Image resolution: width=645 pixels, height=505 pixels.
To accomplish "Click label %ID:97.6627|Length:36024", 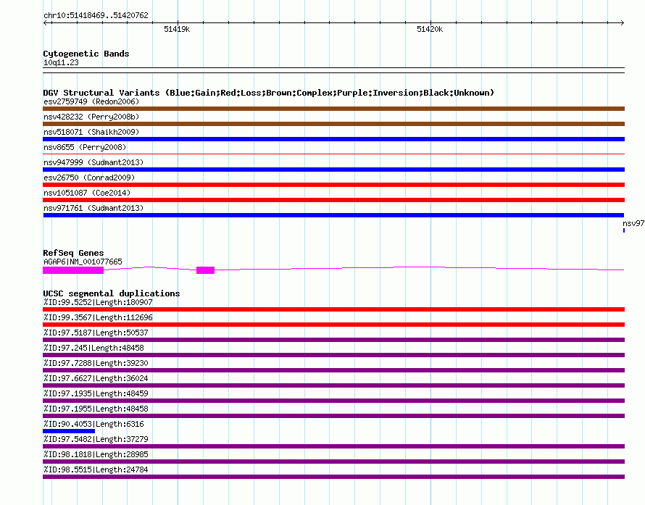I will pos(96,378).
